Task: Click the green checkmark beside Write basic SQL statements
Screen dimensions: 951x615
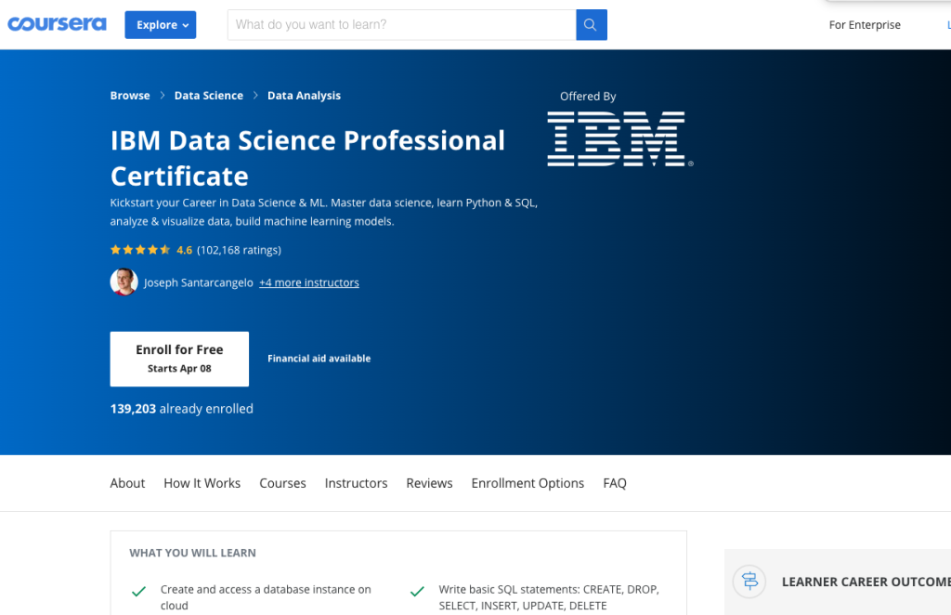Action: [x=417, y=592]
